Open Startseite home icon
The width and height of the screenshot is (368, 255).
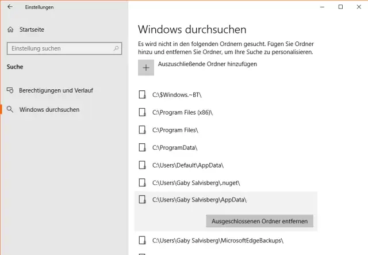10,29
